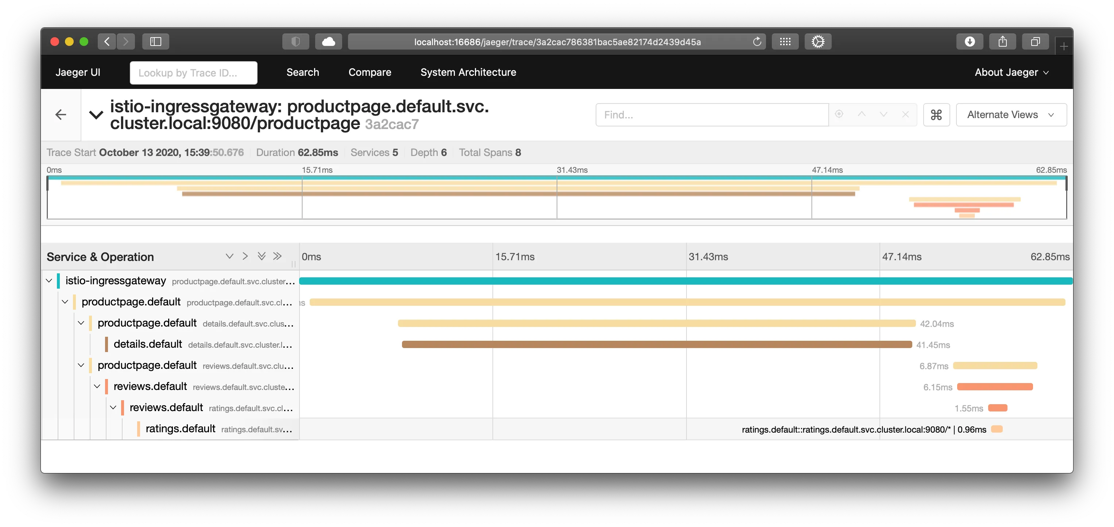Image resolution: width=1114 pixels, height=527 pixels.
Task: Go to the Search tab
Action: tap(303, 73)
